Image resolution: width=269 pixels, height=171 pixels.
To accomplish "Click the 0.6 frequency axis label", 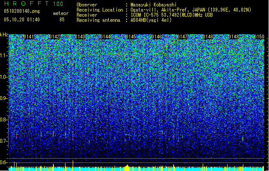I will pyautogui.click(x=4, y=162).
